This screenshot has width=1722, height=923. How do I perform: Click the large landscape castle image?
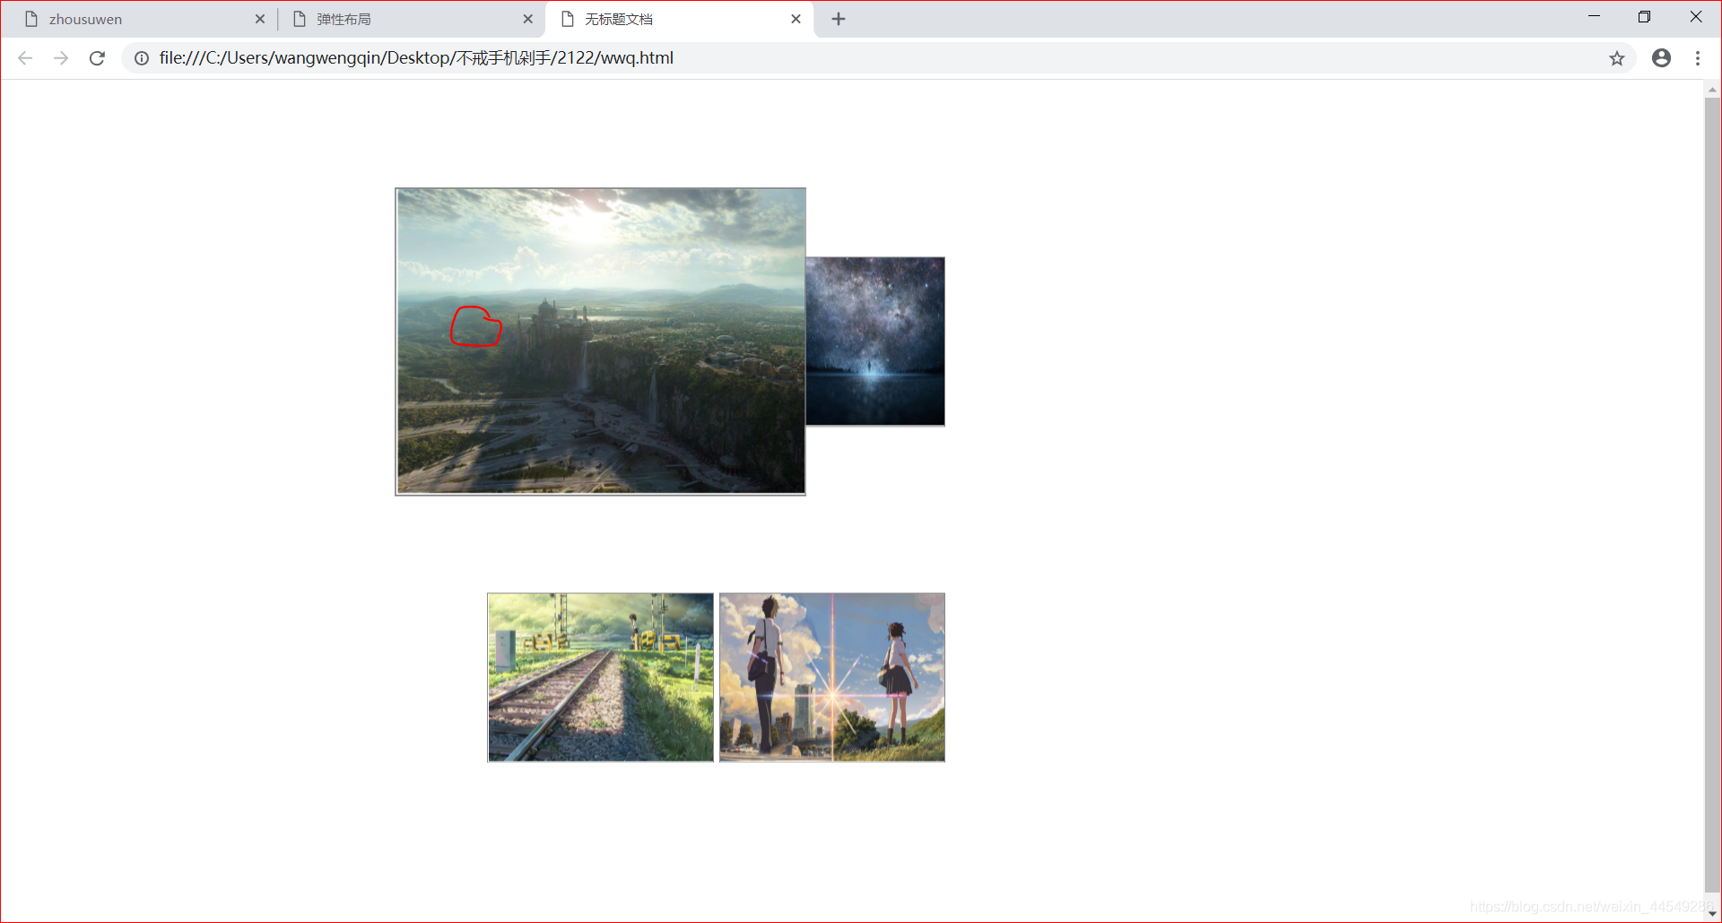pyautogui.click(x=600, y=341)
